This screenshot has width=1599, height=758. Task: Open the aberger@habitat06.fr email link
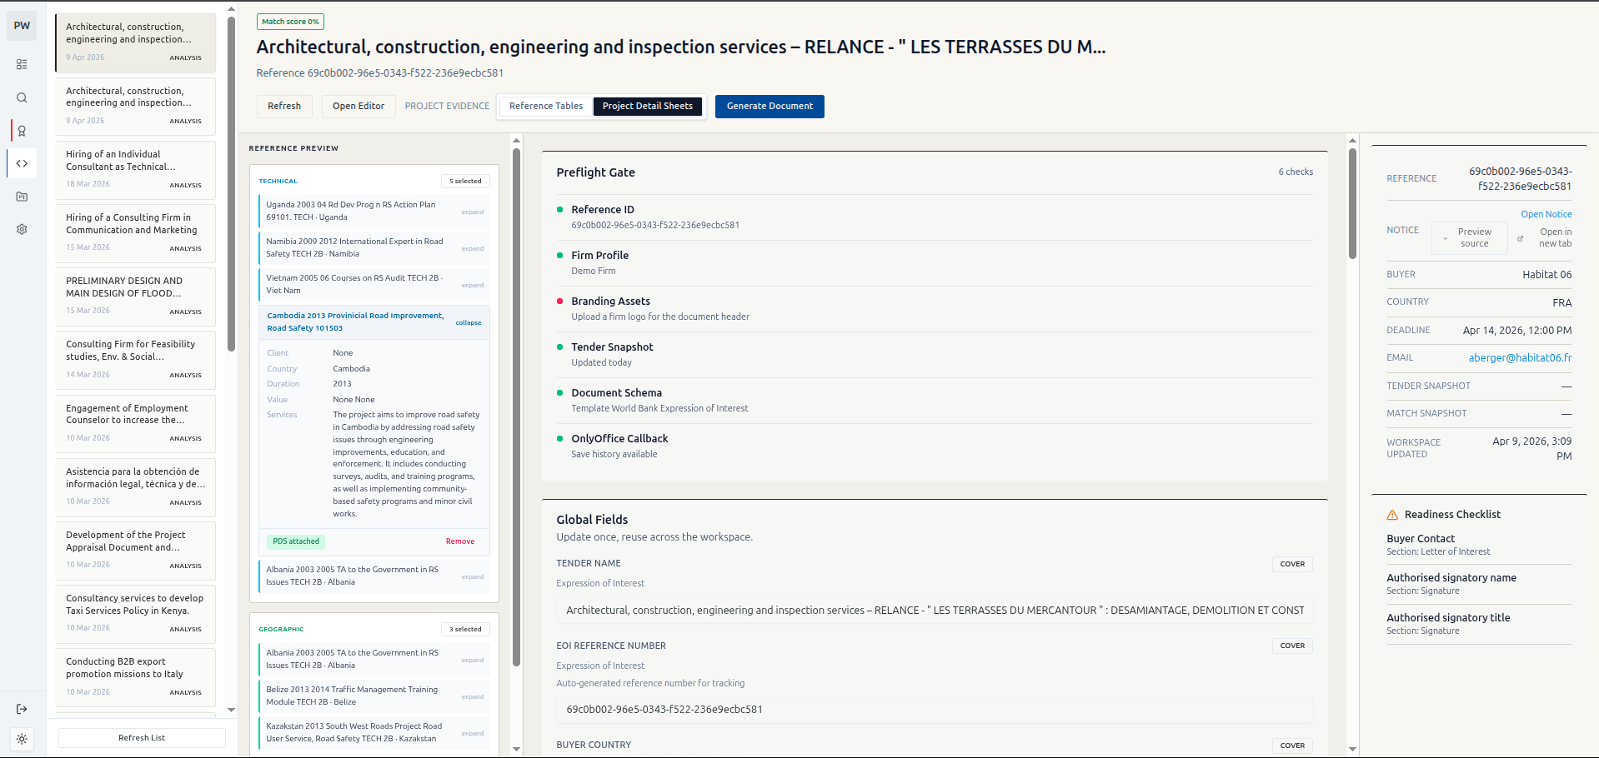coord(1519,357)
